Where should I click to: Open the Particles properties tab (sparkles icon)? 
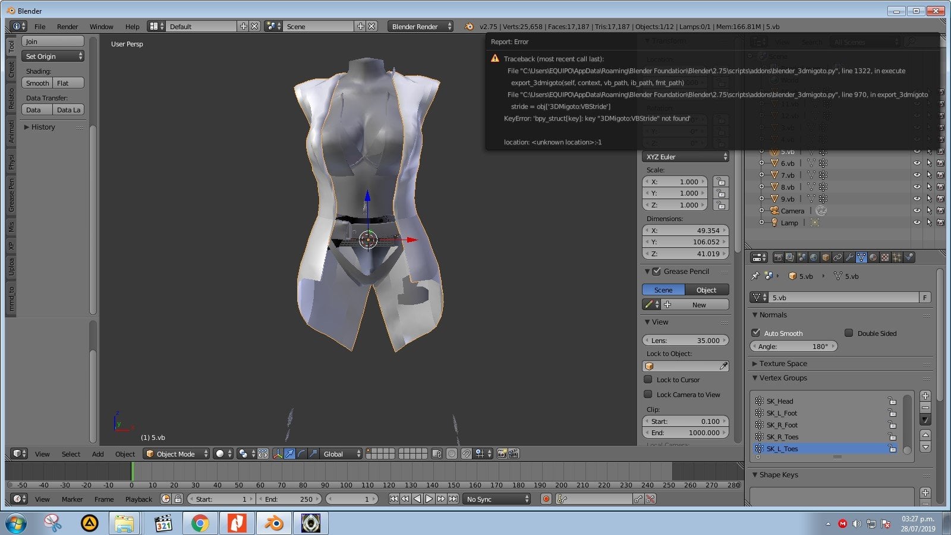897,257
